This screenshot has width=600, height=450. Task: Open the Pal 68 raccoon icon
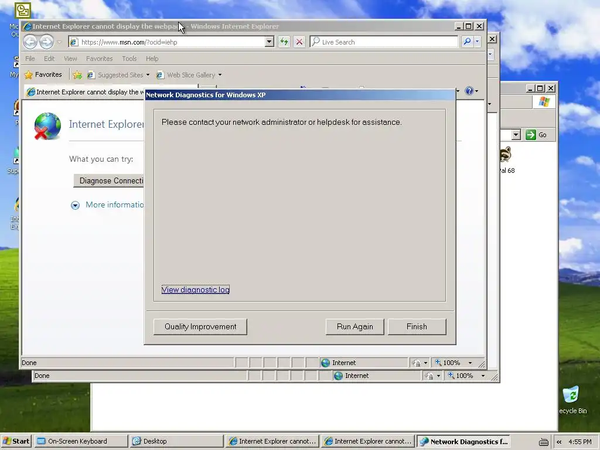point(506,155)
